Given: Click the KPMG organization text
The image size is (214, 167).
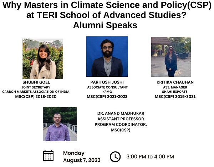Looking at the screenshot, I should (107, 92).
